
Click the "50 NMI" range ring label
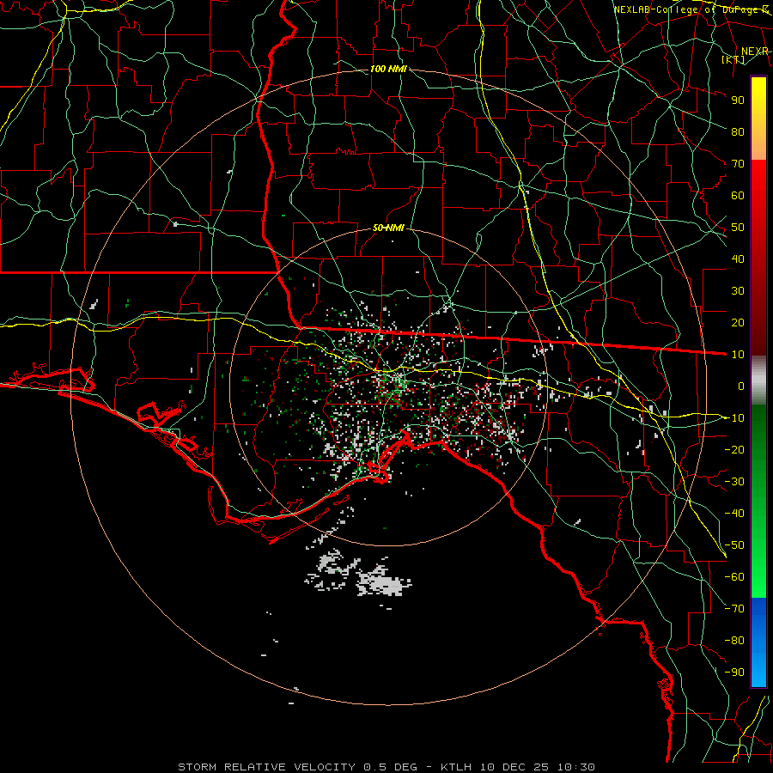pos(388,228)
